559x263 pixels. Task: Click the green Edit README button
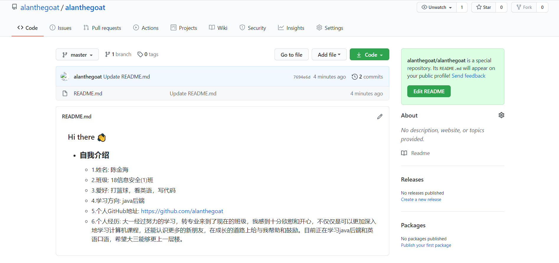coord(429,92)
